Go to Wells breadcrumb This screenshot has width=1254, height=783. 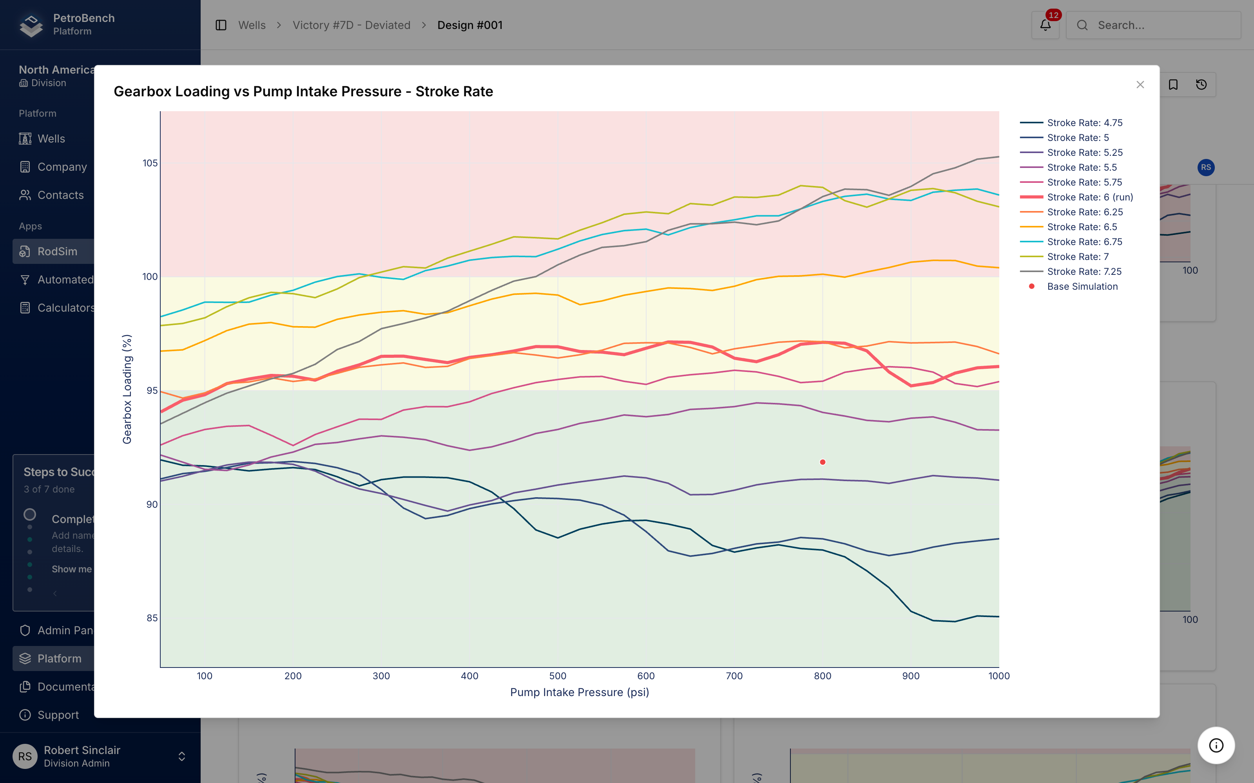tap(252, 25)
